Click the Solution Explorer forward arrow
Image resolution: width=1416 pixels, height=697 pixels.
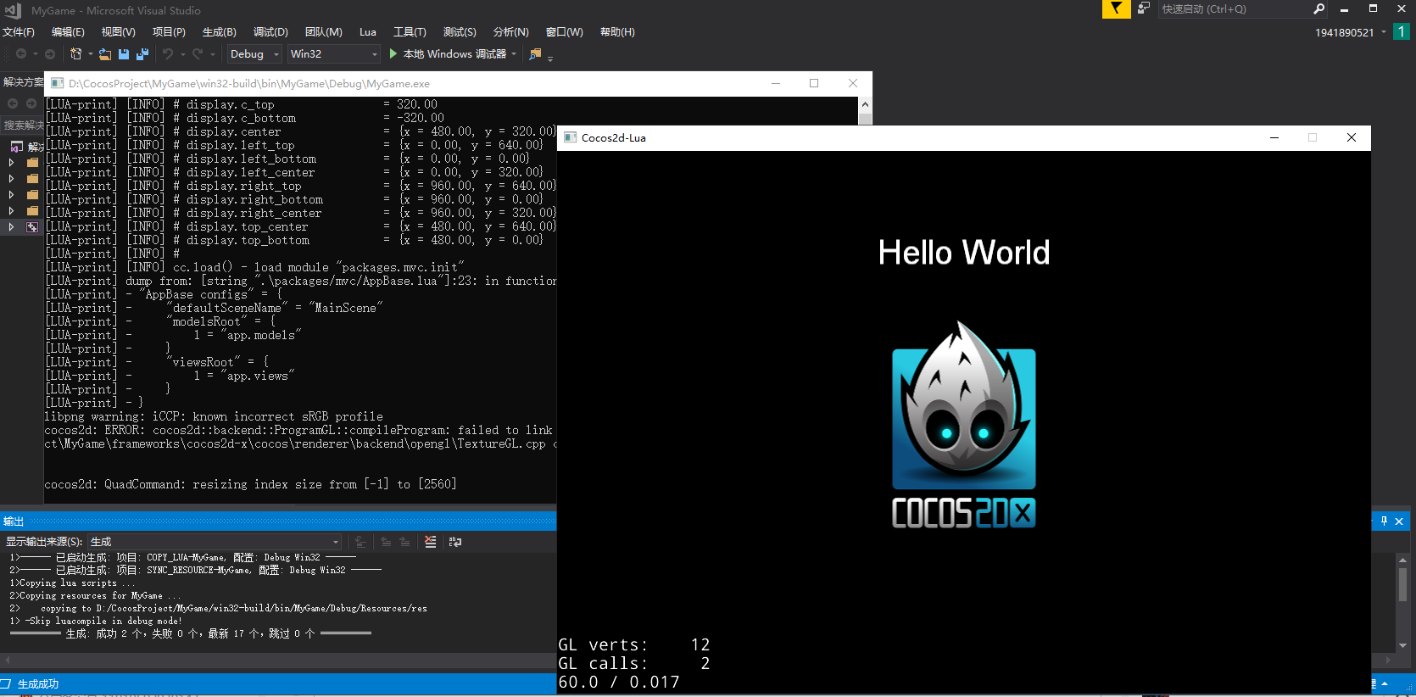pos(31,103)
